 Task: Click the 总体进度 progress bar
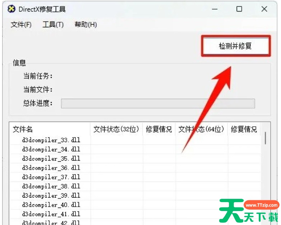click(x=158, y=104)
